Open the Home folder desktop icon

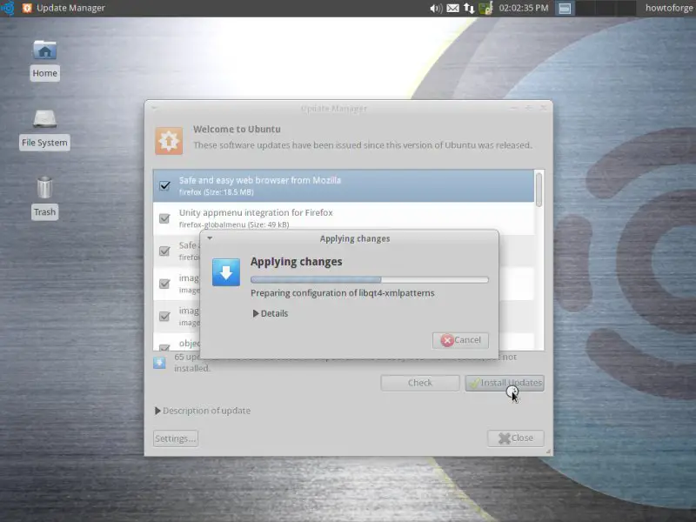(x=45, y=60)
